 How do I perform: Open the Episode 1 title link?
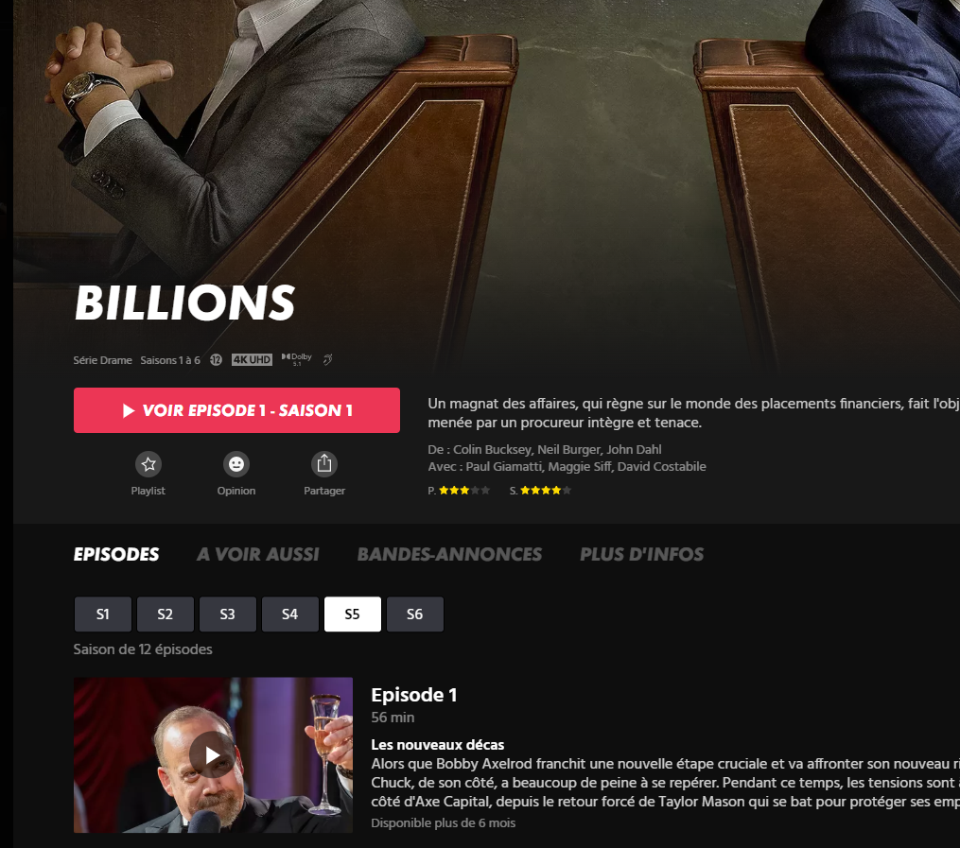coord(414,695)
